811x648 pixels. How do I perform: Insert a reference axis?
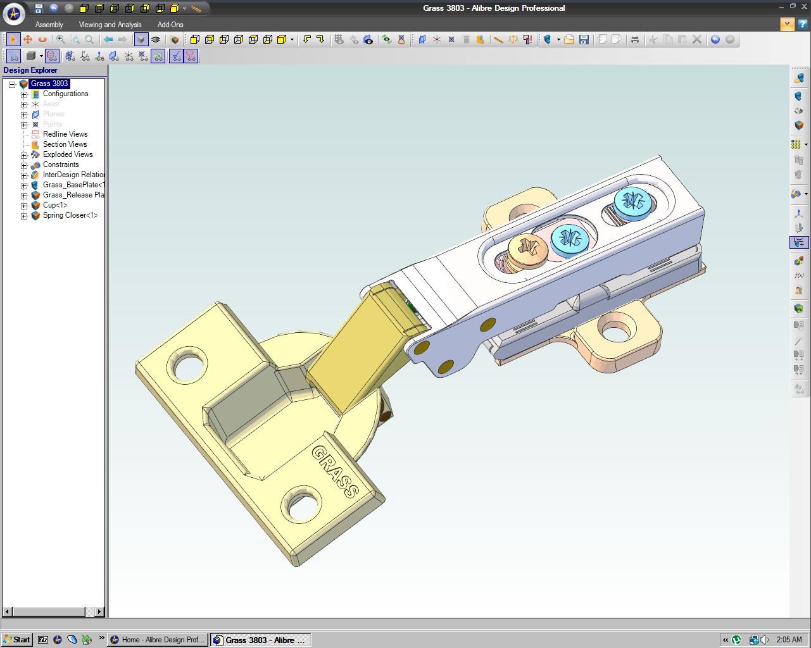pos(437,39)
